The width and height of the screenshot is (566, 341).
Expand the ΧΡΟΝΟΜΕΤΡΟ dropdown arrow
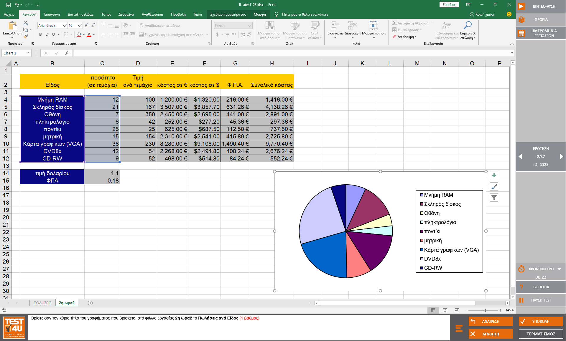coord(559,269)
